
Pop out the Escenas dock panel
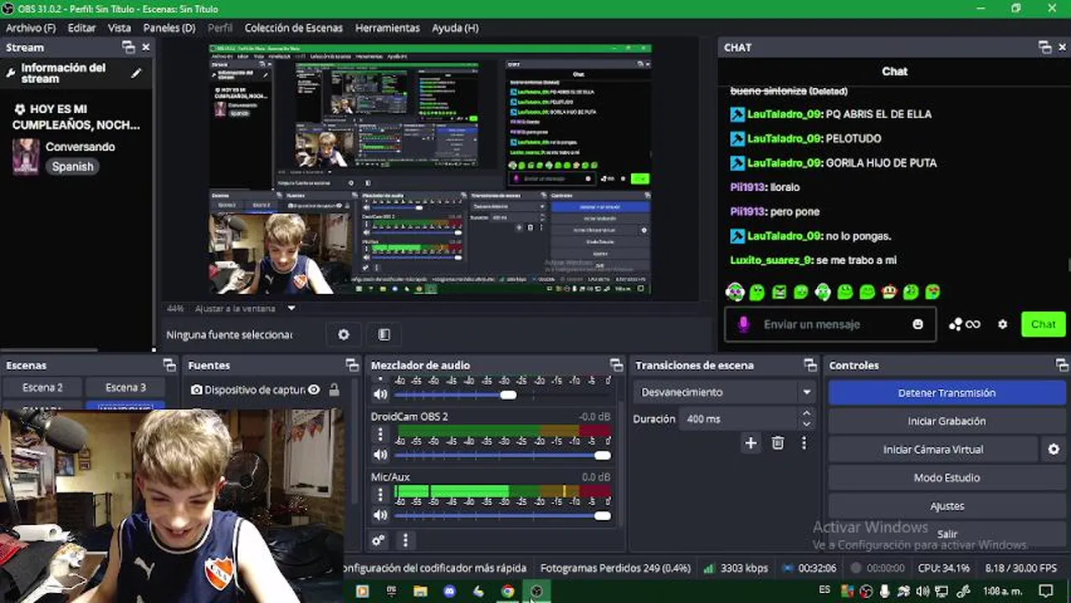(x=169, y=365)
